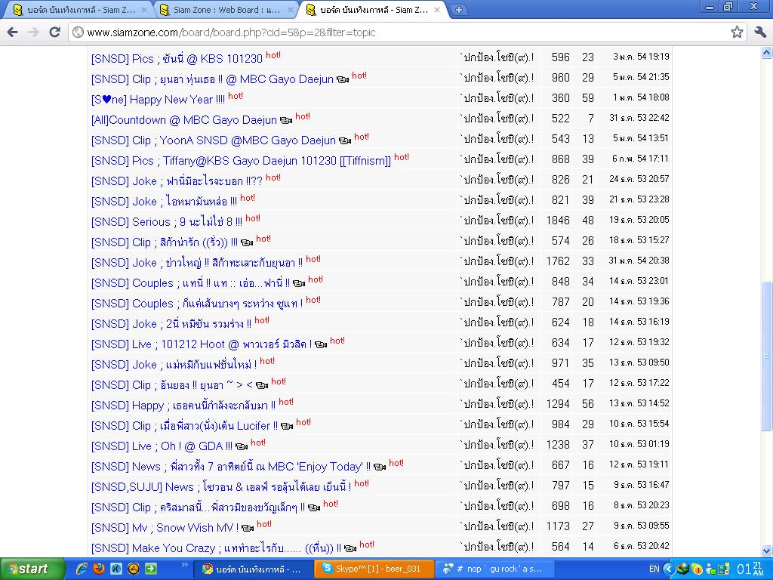This screenshot has width=773, height=580.
Task: Close the third browser tab
Action: click(x=437, y=10)
